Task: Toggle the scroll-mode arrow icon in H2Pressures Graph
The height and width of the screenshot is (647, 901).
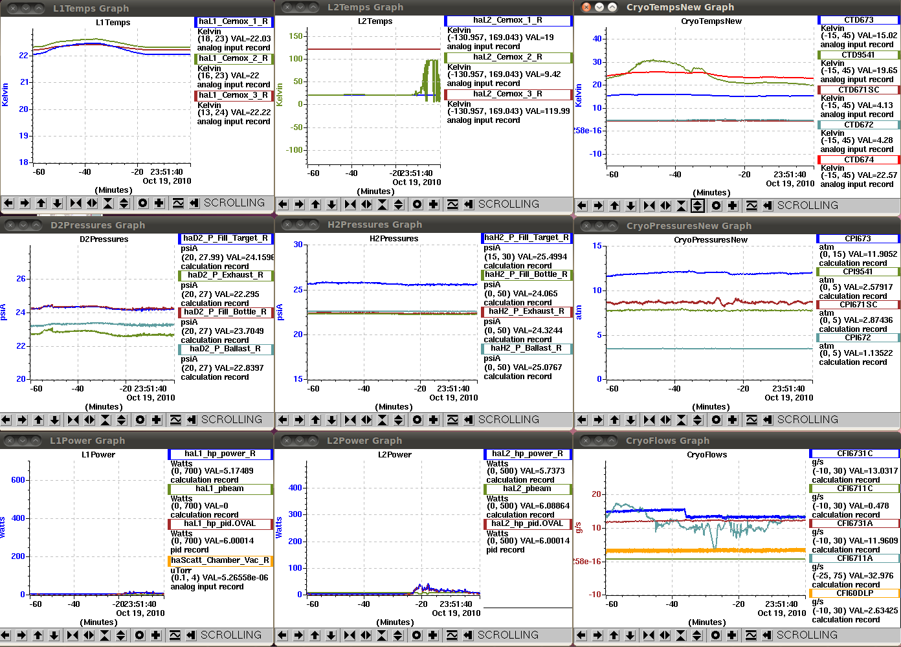Action: [468, 420]
